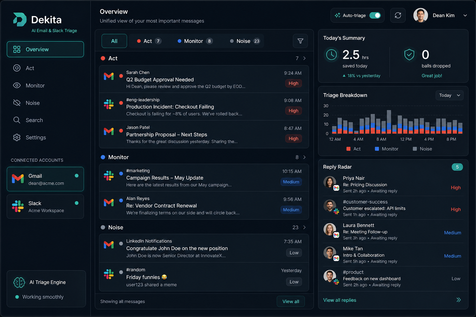Click Gmail icon on Partnership Proposal message
The width and height of the screenshot is (476, 317).
109,131
